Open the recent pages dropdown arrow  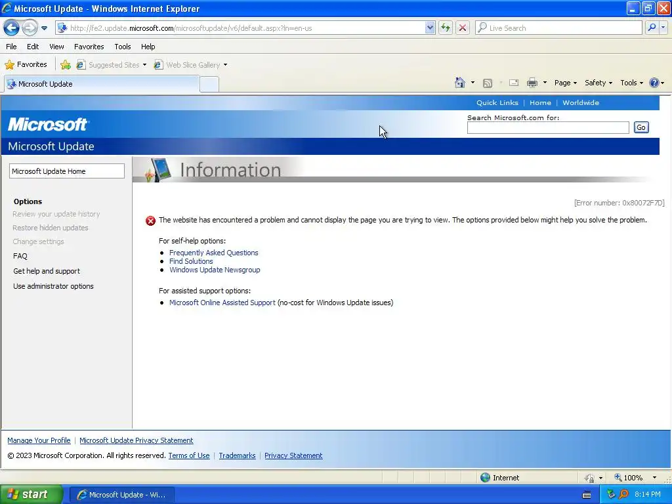tap(44, 28)
